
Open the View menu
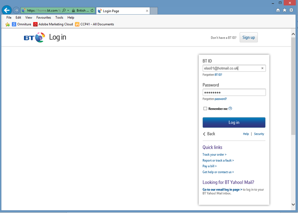pos(29,18)
